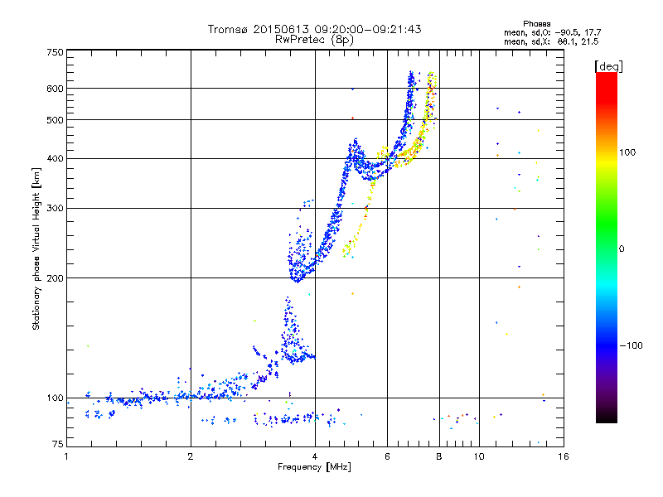Image resolution: width=663 pixels, height=497 pixels.
Task: Click the 'Phases' header text
Action: point(536,24)
